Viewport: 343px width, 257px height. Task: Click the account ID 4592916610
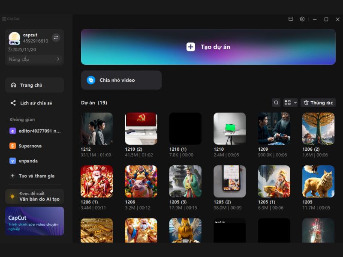[x=36, y=41]
